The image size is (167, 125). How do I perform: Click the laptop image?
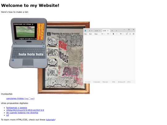click(28, 43)
